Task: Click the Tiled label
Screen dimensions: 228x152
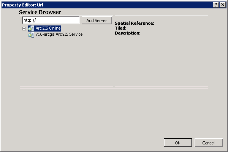Action: tap(121, 28)
